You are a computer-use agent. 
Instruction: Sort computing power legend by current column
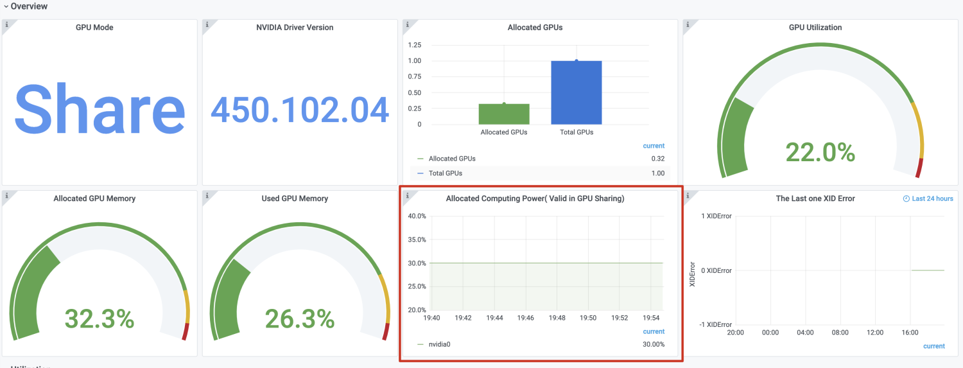coord(654,331)
